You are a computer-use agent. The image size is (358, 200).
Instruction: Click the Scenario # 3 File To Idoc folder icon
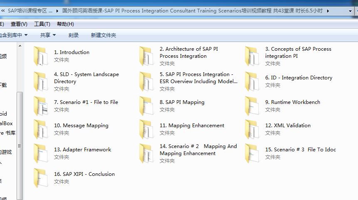pos(252,153)
